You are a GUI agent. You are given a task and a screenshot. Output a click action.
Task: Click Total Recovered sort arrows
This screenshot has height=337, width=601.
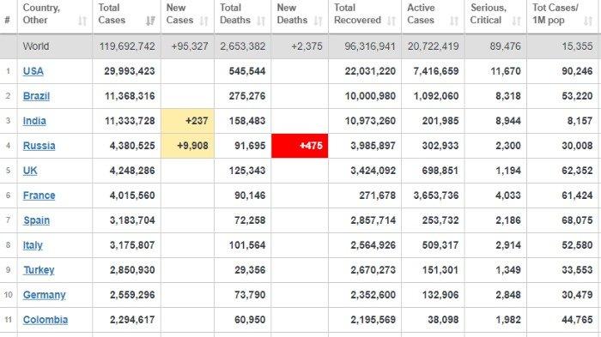point(391,21)
